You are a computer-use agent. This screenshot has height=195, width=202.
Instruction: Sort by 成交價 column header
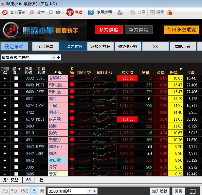point(127,72)
